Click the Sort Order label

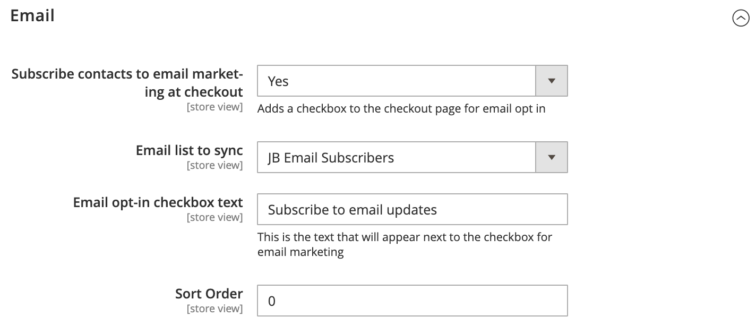pos(209,294)
